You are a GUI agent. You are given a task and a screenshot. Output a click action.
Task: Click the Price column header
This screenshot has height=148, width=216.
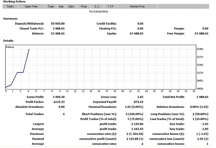[84, 6]
